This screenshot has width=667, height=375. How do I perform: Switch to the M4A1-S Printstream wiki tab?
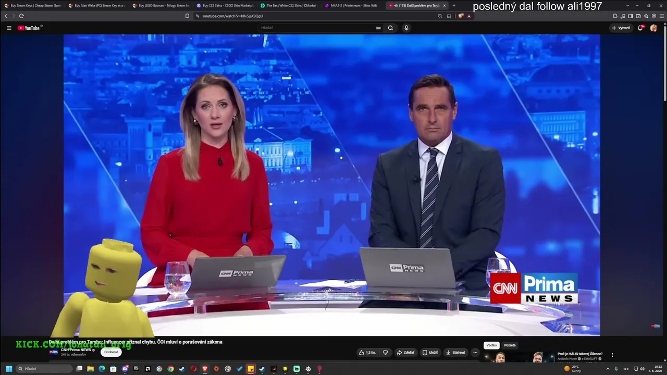(353, 5)
